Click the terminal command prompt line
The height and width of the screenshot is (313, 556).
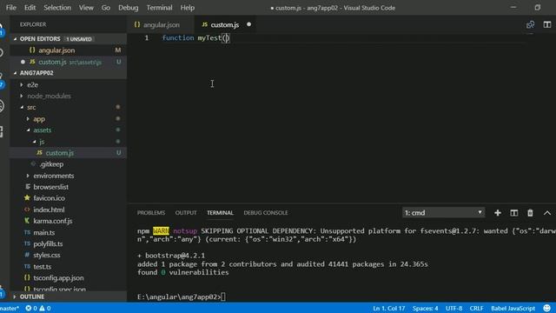click(182, 297)
